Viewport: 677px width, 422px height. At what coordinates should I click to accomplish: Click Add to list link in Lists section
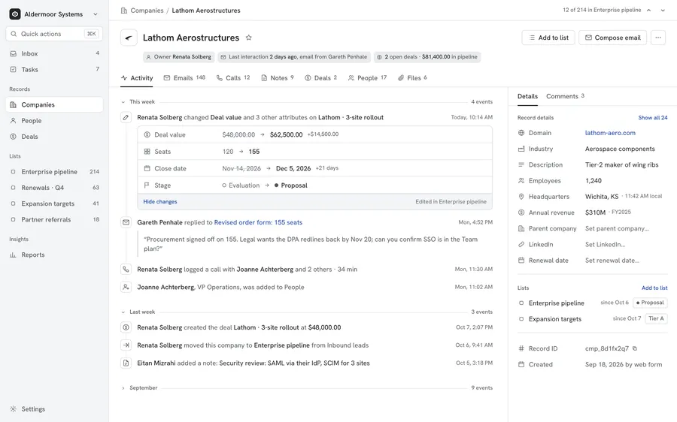coord(654,288)
